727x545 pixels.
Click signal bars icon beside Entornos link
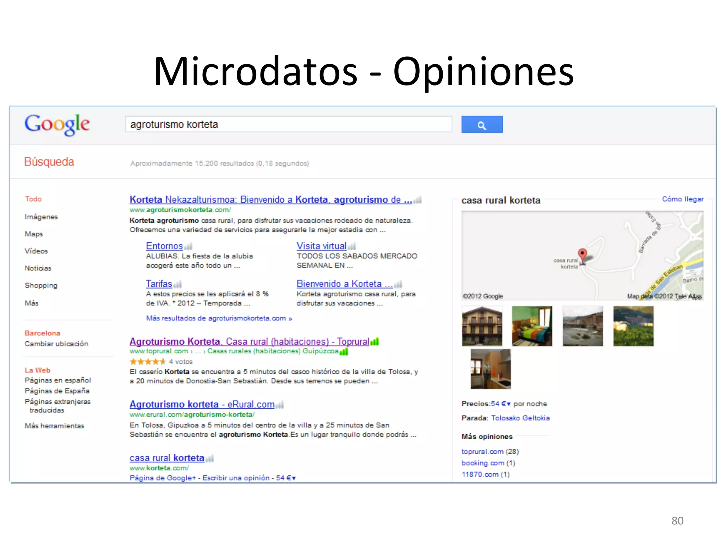click(188, 246)
